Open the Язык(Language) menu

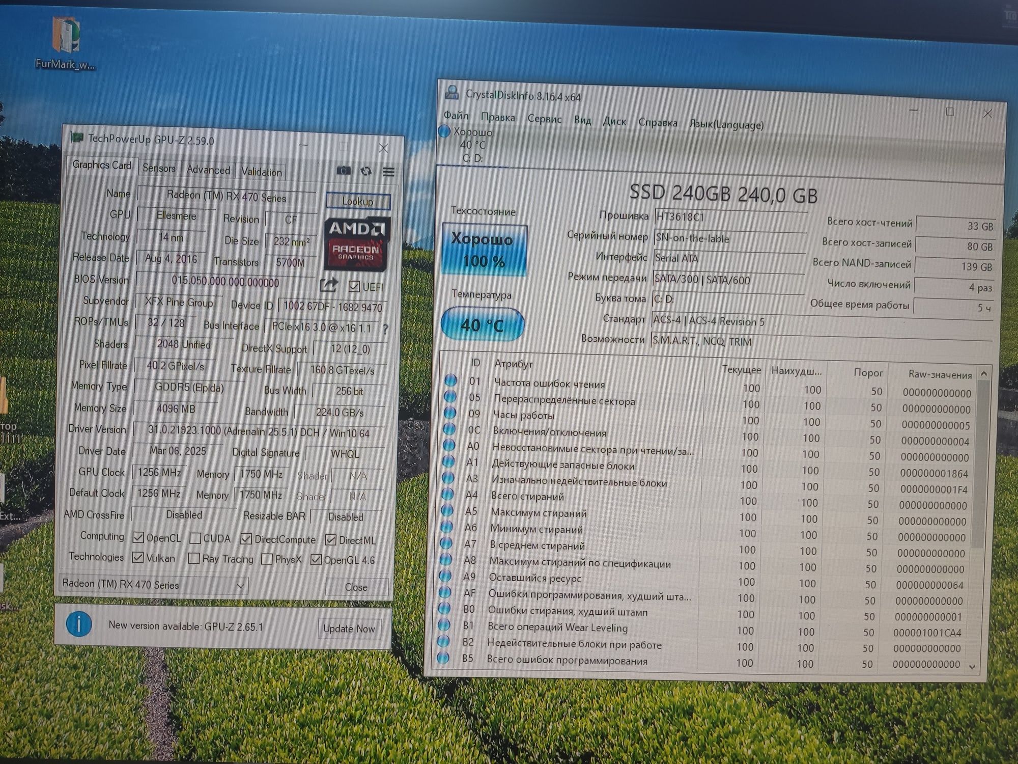coord(726,124)
